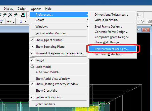This screenshot has width=152, height=111.
Task: Toggle Moment Diagrams on Tension Side
Action: 59,53
